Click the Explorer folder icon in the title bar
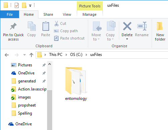Screen dimensions: 168x130 pos(6,5)
